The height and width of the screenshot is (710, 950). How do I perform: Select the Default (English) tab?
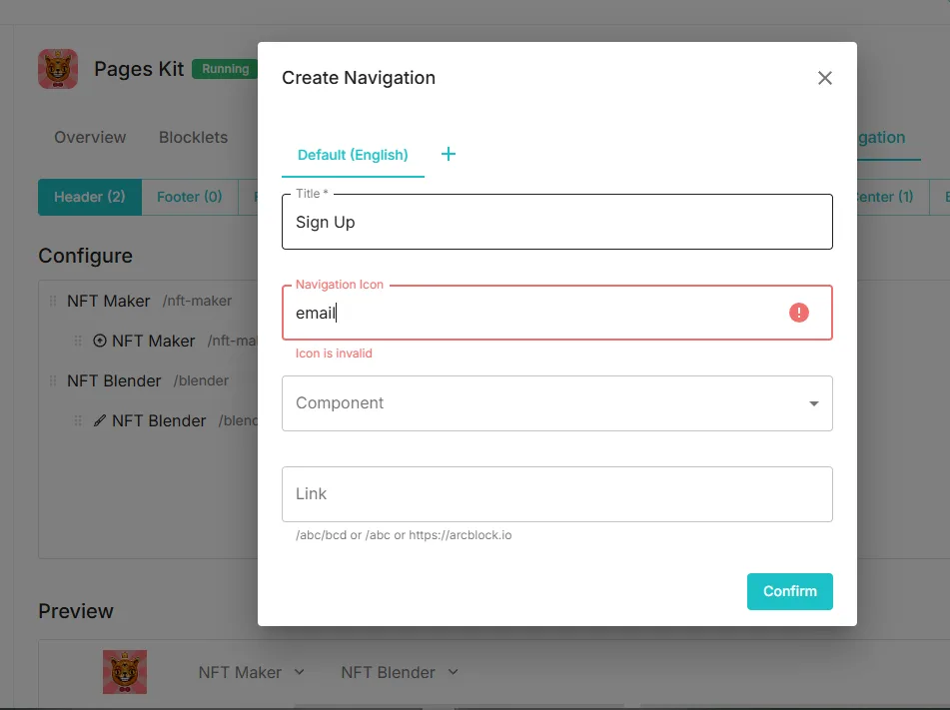(x=353, y=155)
